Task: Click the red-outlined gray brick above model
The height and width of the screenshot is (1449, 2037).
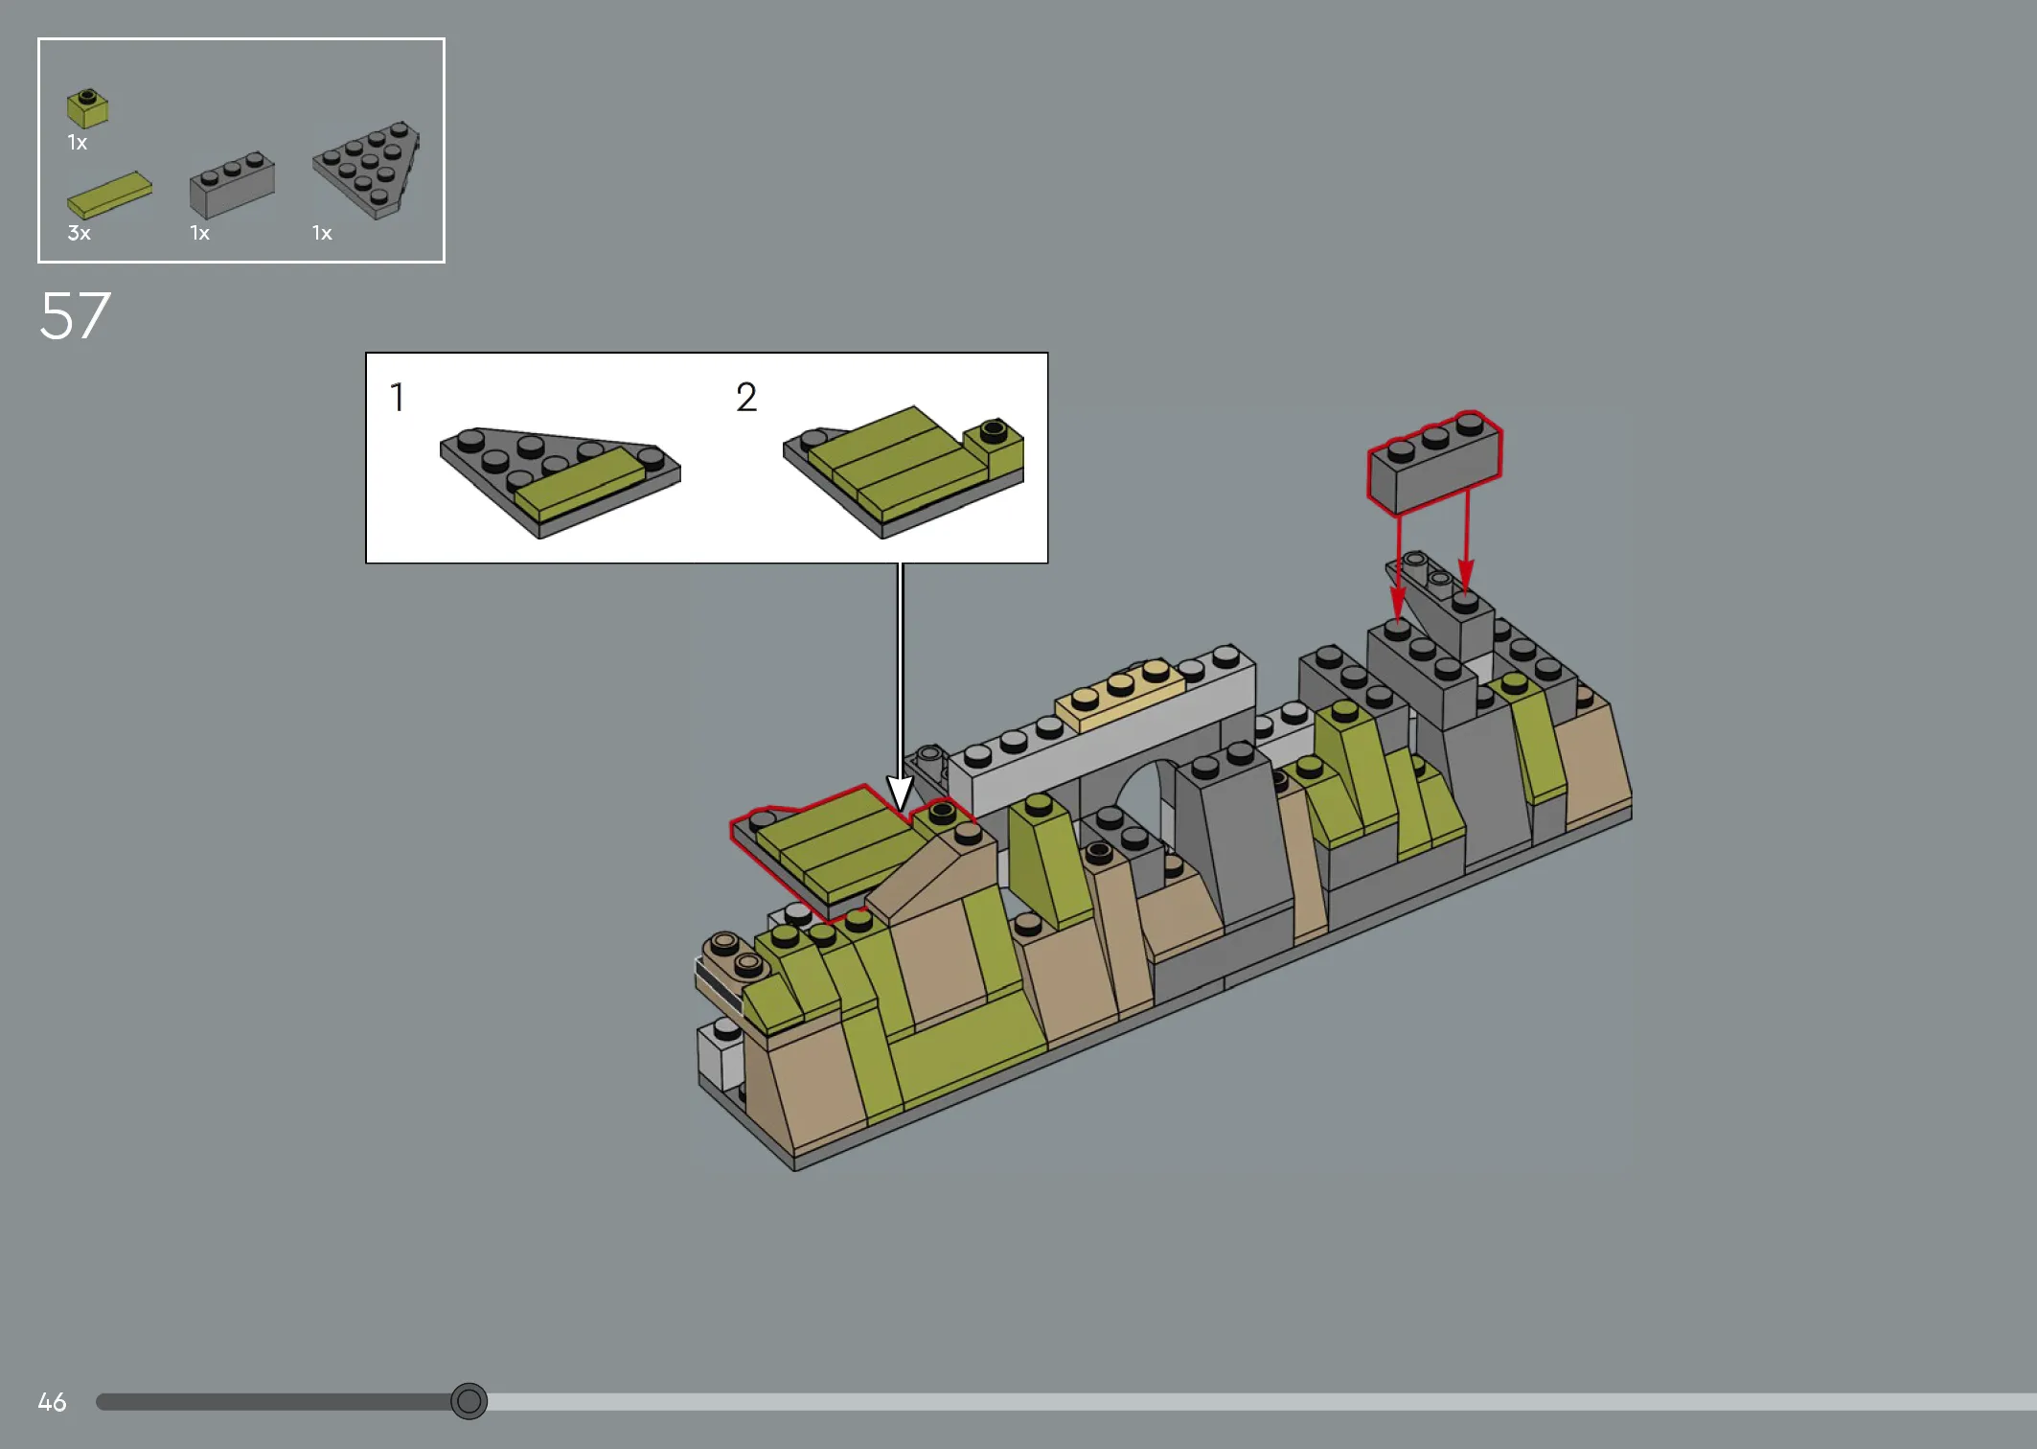Action: 1434,463
